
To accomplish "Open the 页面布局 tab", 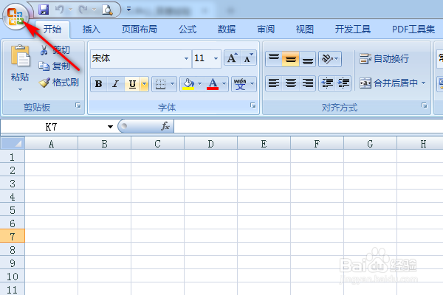I will [x=140, y=29].
